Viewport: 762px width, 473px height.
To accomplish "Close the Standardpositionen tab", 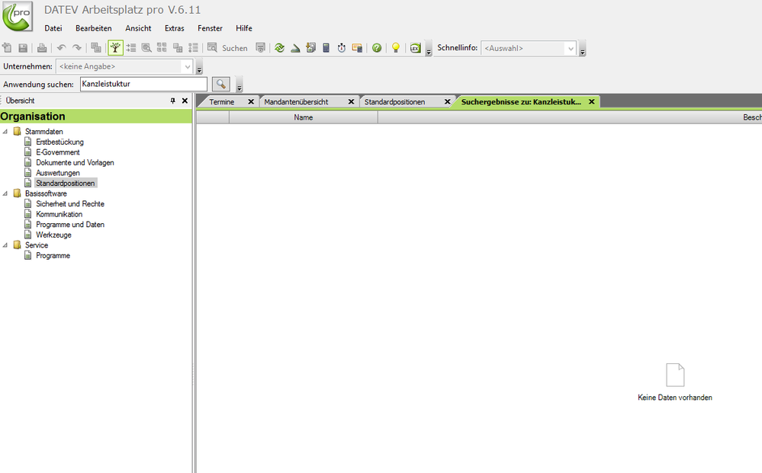I will [447, 102].
